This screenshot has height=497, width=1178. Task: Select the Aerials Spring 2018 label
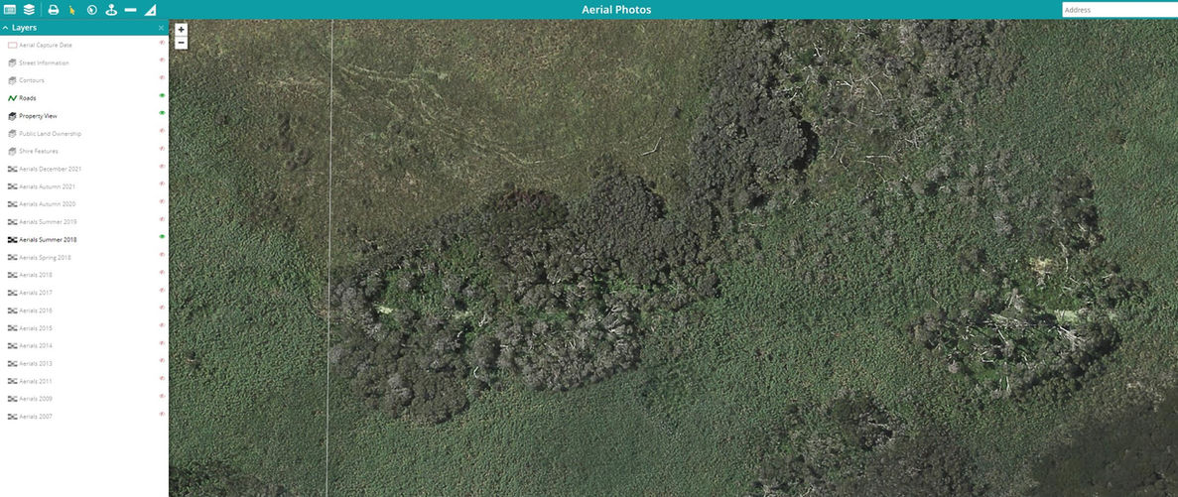coord(45,258)
